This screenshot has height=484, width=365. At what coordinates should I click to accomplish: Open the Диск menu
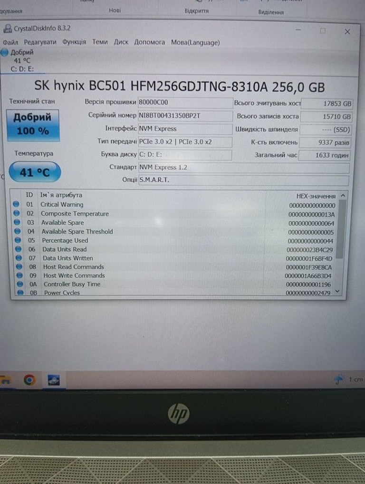121,42
